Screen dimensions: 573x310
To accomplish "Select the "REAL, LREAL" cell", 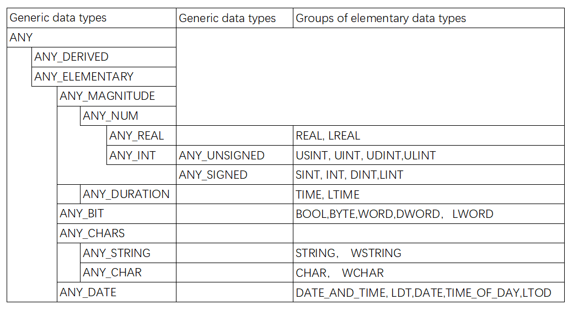I will (x=328, y=136).
